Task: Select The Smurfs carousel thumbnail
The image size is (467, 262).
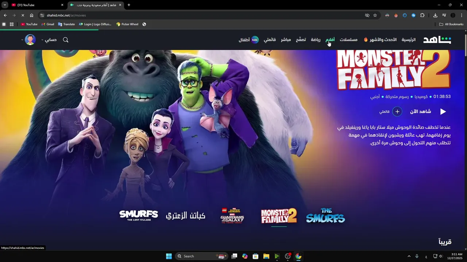Action: pyautogui.click(x=325, y=215)
